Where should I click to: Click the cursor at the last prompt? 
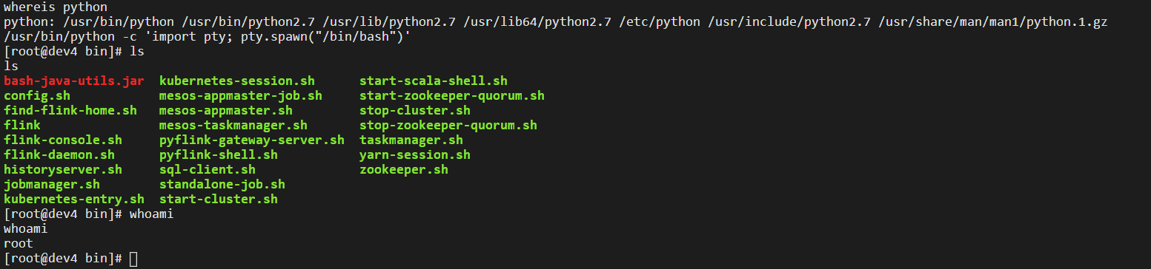pos(133,259)
